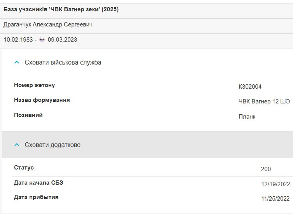Screen dimensions: 293x215
Task: Click chevron icon next to військова служба
Action: 17,62
